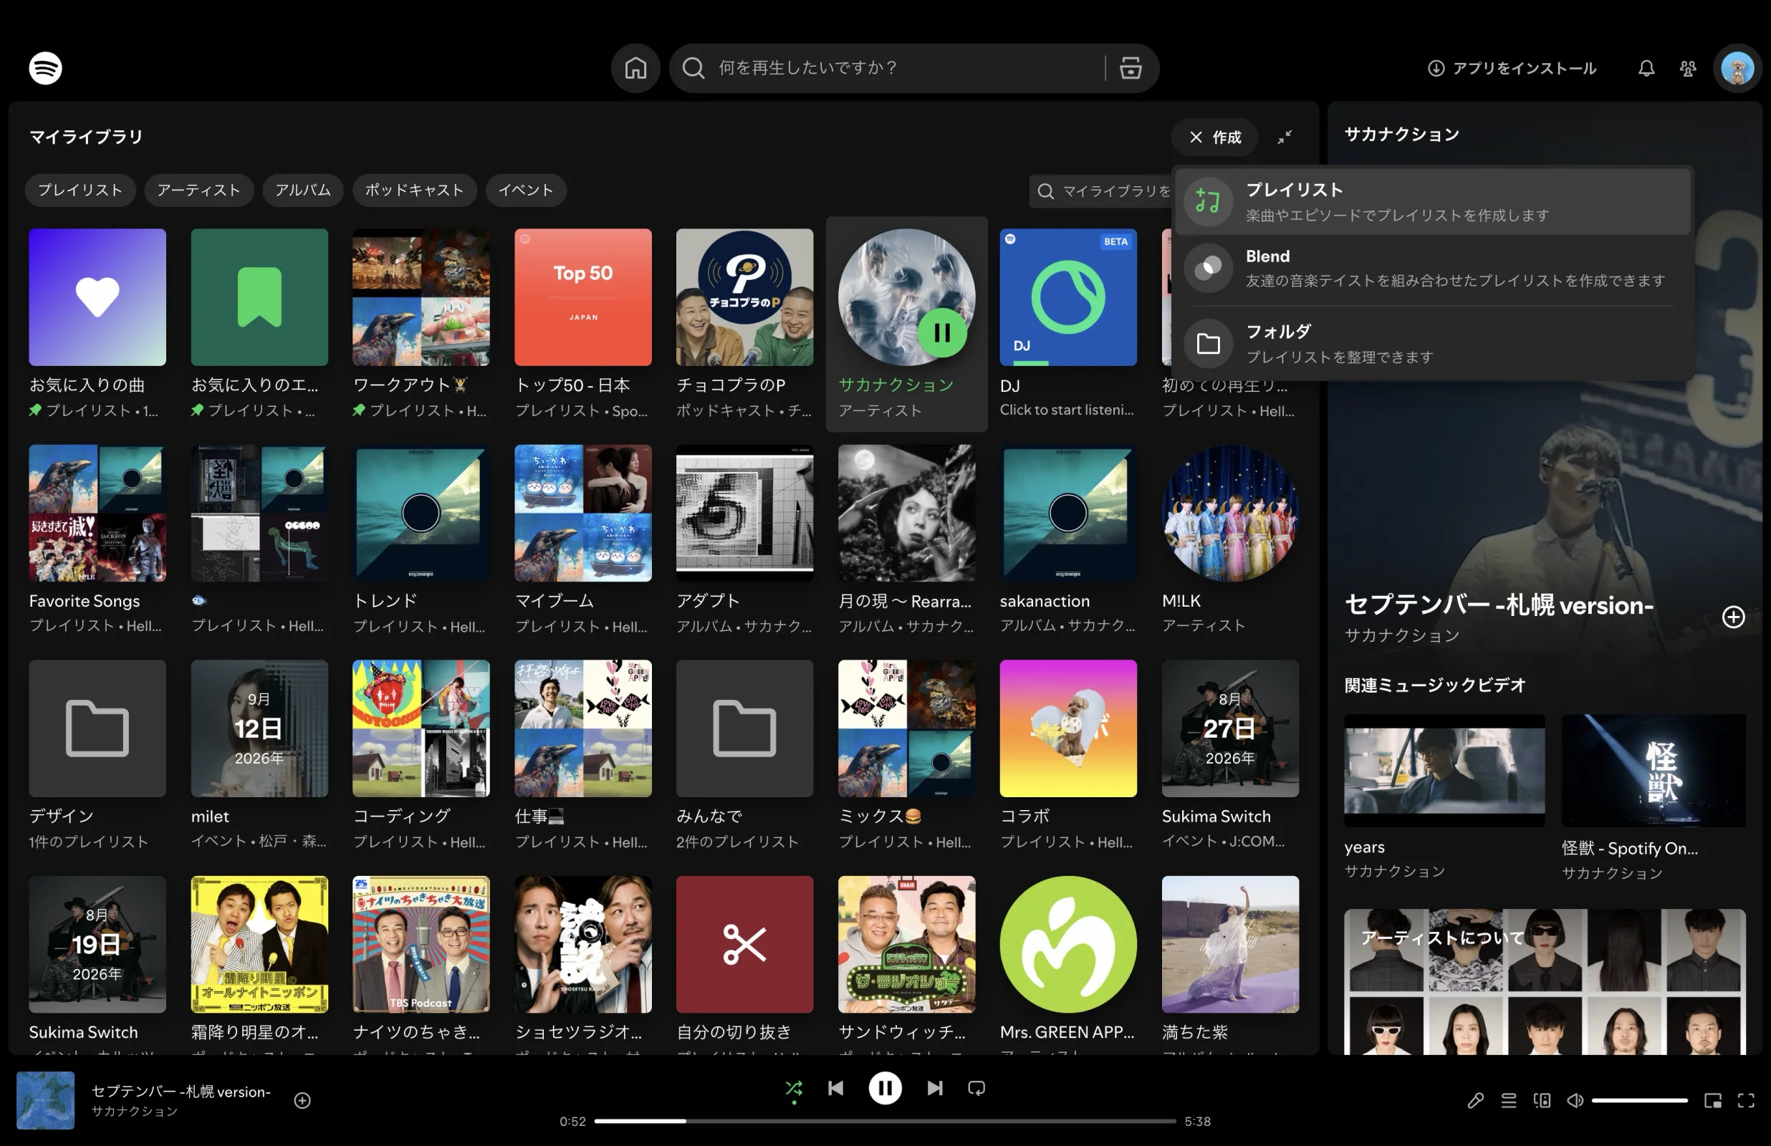Click アプリをインストール download link

pos(1512,68)
